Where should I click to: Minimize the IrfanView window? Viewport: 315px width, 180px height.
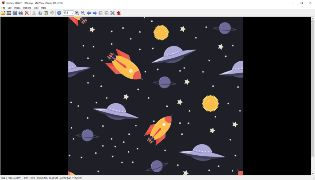293,3
